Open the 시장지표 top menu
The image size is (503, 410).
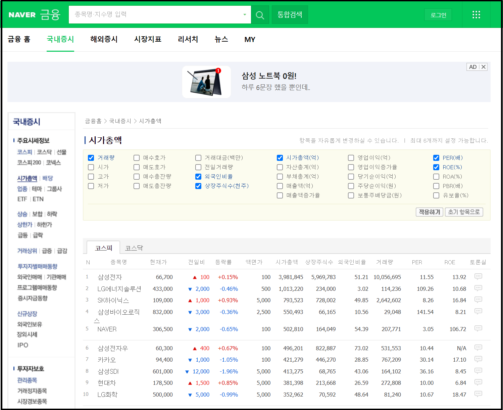[148, 39]
